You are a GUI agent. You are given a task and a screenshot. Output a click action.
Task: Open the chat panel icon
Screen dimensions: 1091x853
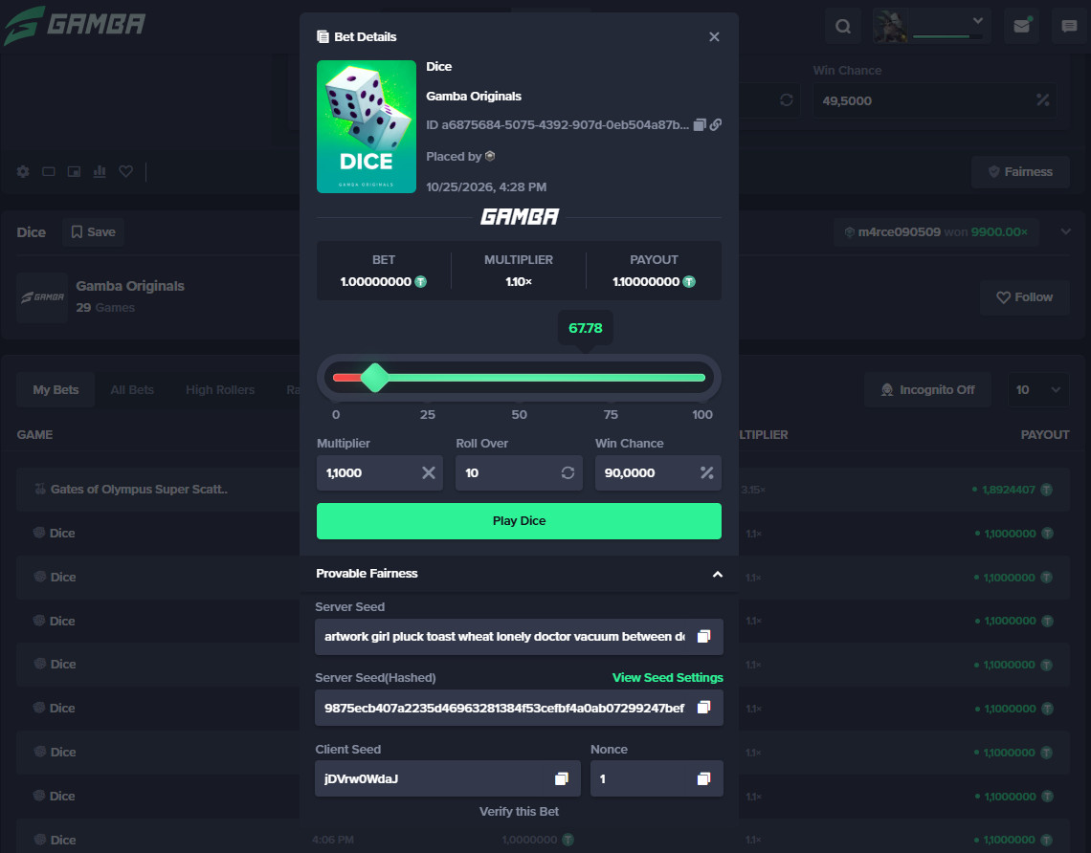click(1069, 27)
